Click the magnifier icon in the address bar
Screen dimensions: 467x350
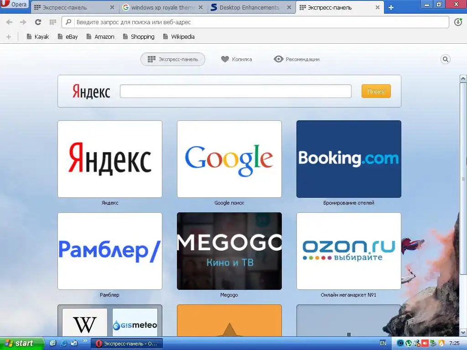coord(68,22)
